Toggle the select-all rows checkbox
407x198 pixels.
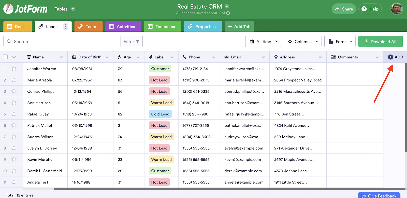click(5, 57)
